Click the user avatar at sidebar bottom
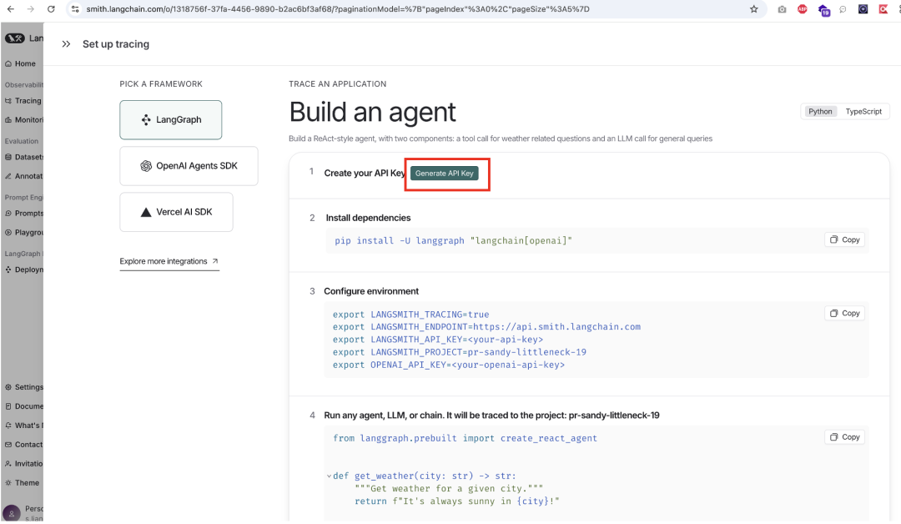 point(12,513)
